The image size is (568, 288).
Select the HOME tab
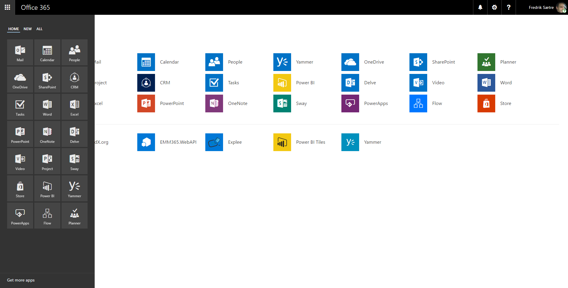click(x=14, y=29)
